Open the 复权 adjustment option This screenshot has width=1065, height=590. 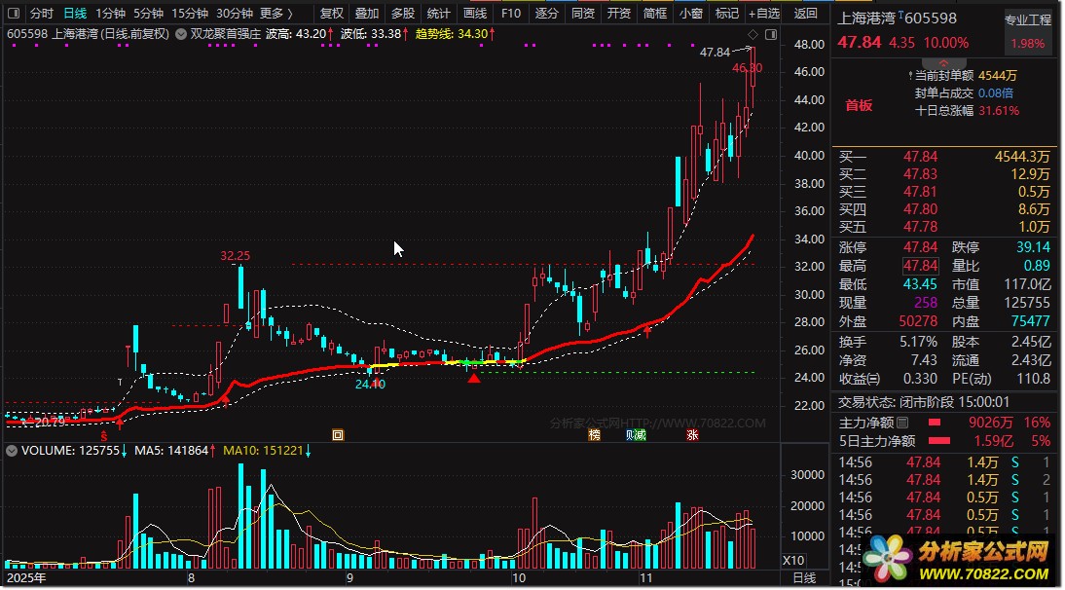click(x=331, y=13)
